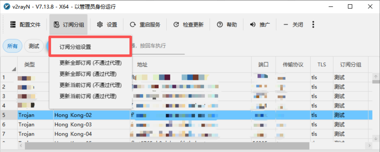Screen dimensions: 380x152
Task: Click 检查更新 in the toolbar
Action: point(188,25)
